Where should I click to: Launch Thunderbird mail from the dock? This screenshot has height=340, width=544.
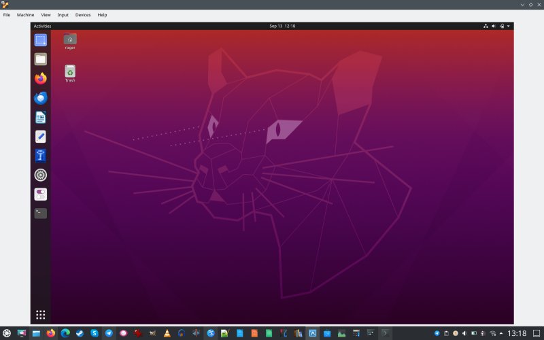pos(41,98)
